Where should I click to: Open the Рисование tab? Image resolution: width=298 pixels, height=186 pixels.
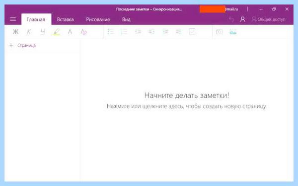pyautogui.click(x=98, y=19)
